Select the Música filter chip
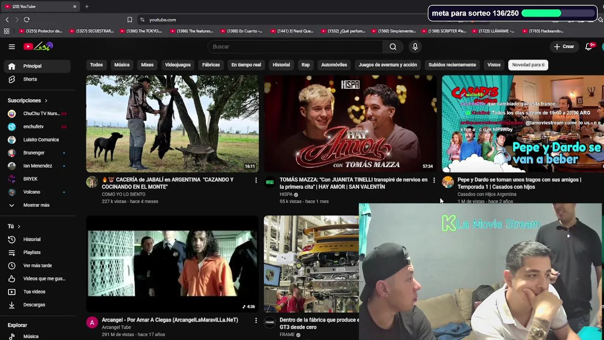Image resolution: width=604 pixels, height=340 pixels. point(122,65)
